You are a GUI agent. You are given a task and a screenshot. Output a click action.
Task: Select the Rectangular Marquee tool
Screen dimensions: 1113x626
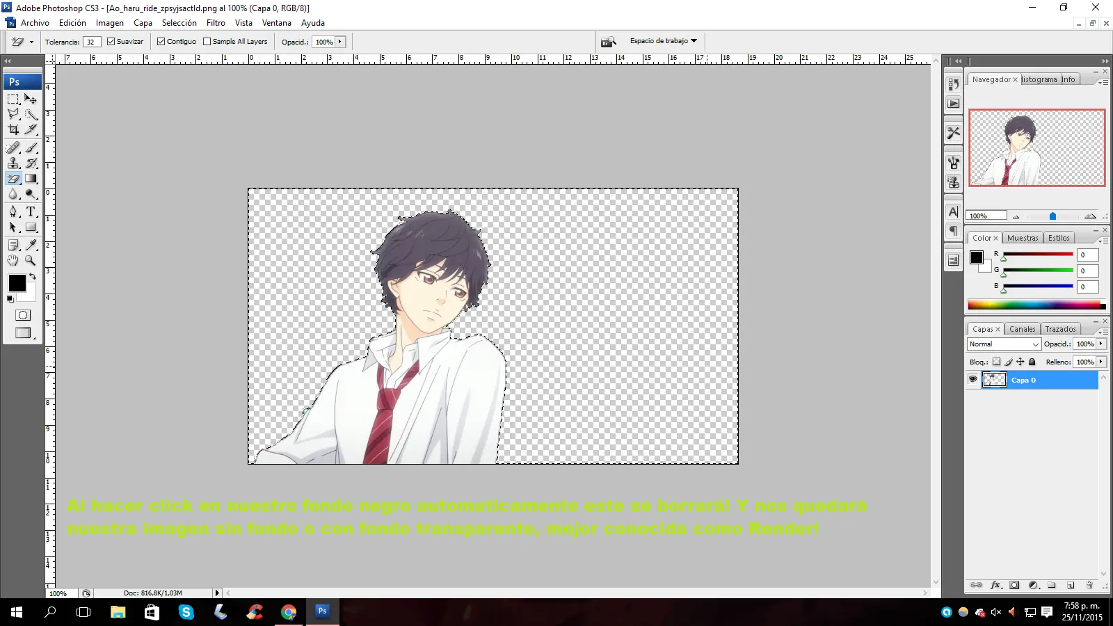[13, 99]
